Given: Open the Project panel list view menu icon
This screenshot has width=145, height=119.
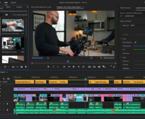Looking at the screenshot, I should point(5,67).
